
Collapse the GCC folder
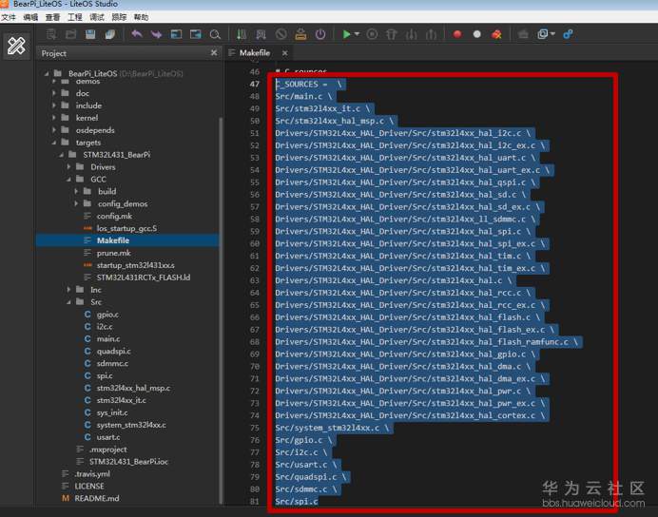point(68,180)
